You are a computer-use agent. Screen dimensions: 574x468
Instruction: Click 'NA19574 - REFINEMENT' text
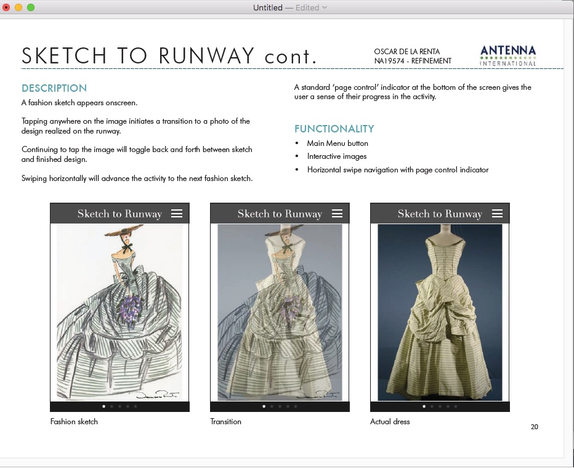[x=413, y=61]
